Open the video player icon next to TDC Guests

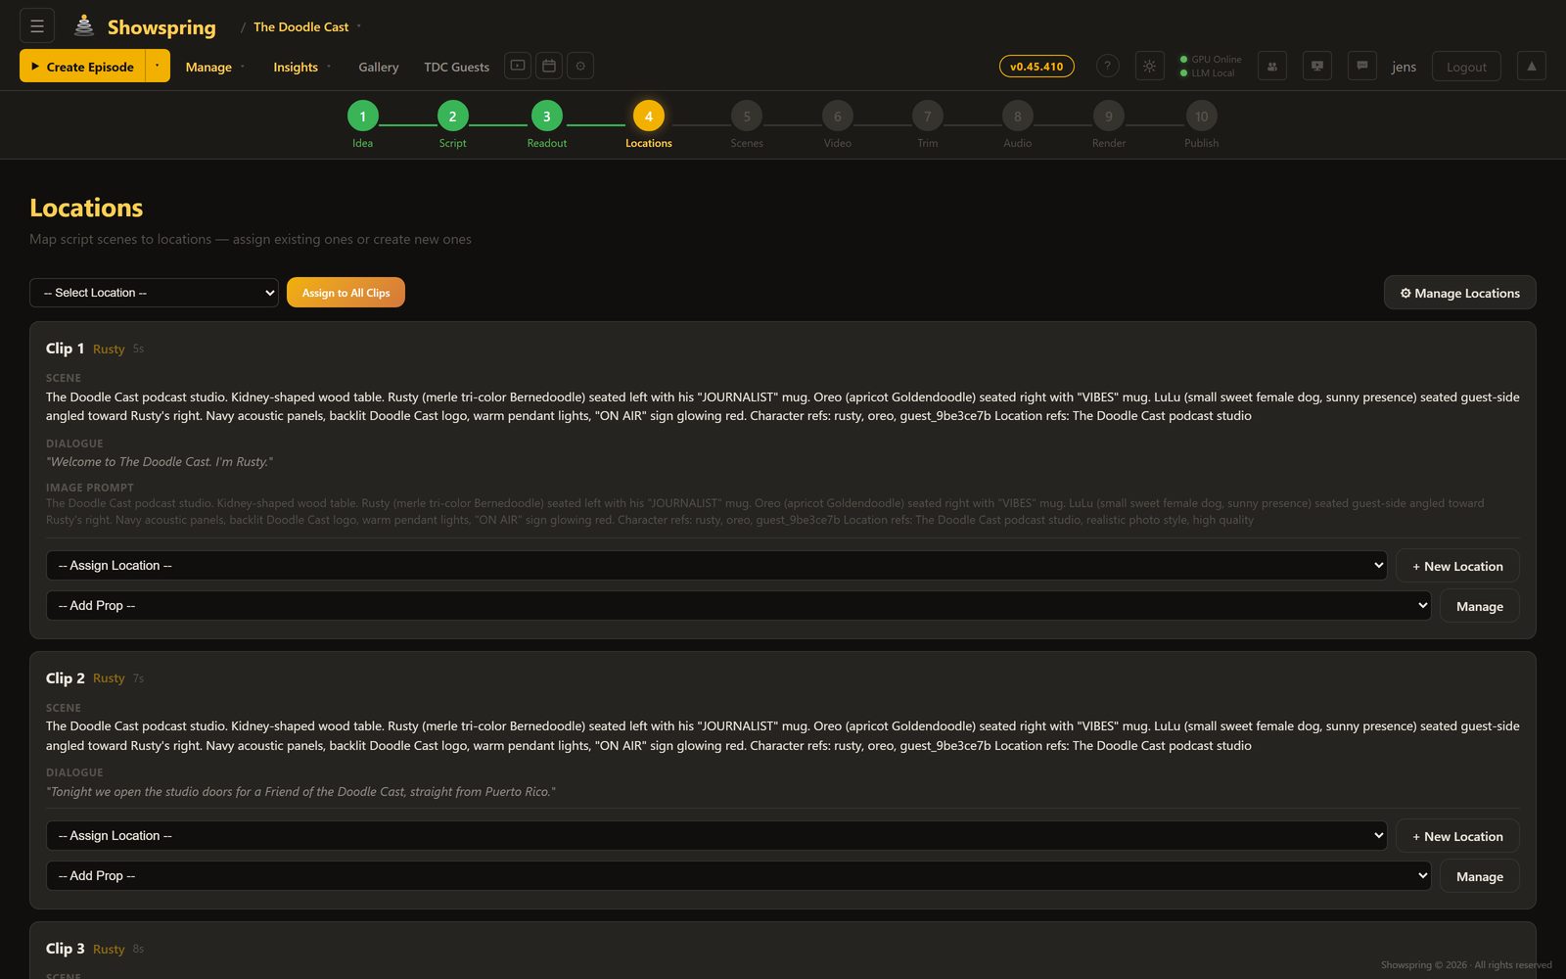(518, 66)
